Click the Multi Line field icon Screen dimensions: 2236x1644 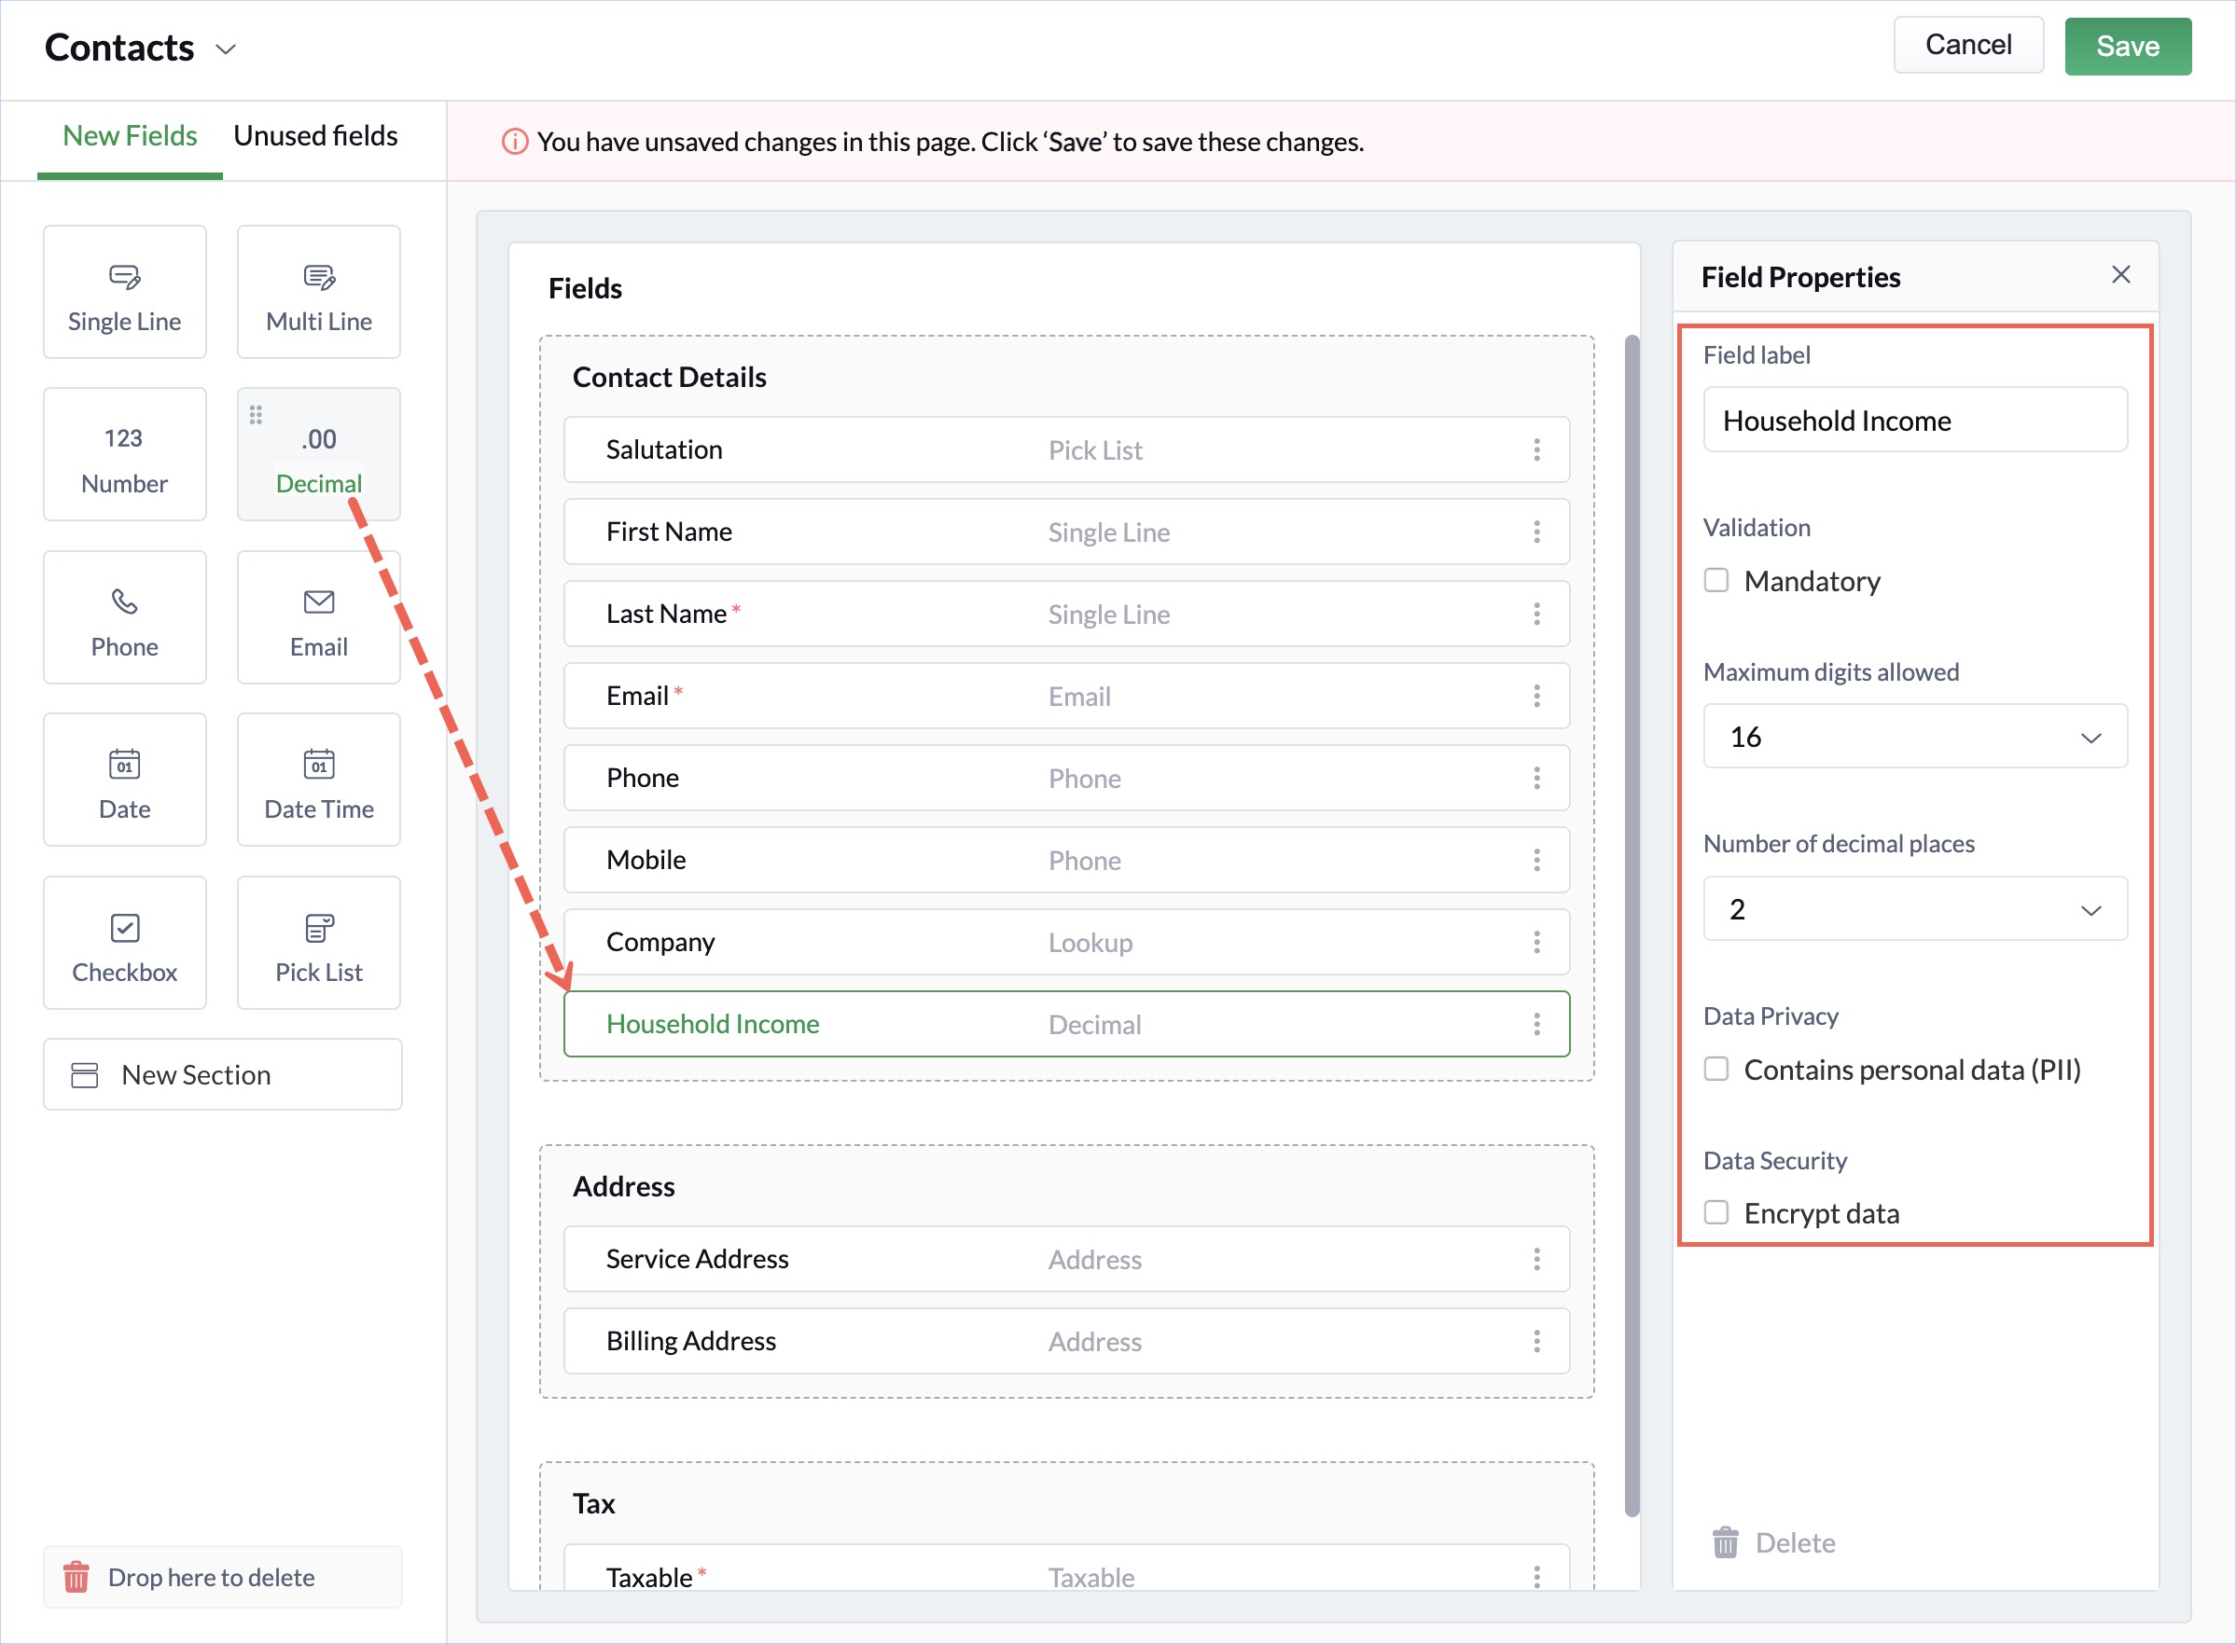click(319, 278)
